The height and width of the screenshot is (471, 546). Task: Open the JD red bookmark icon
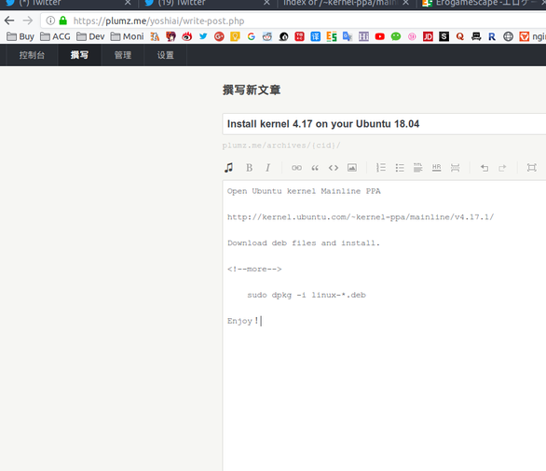428,36
